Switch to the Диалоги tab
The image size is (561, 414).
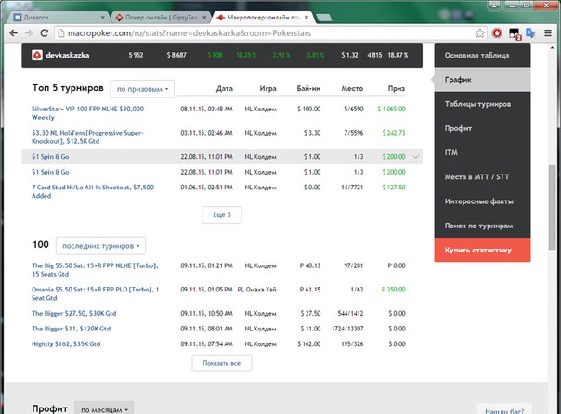[x=58, y=17]
